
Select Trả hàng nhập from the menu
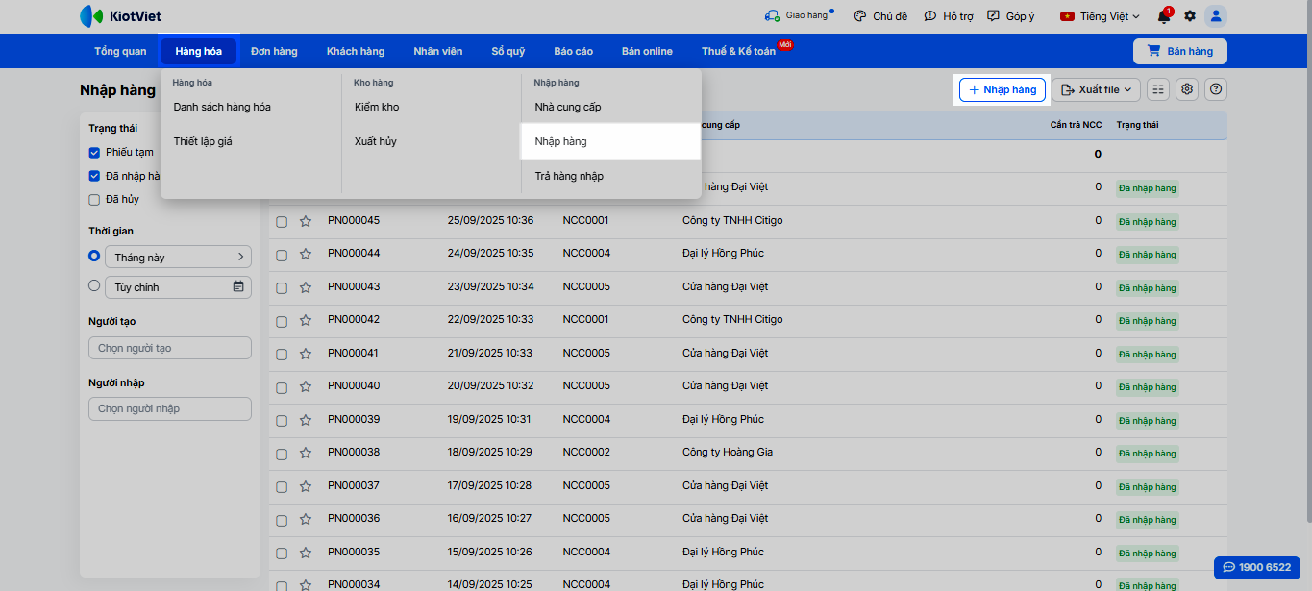click(x=569, y=176)
